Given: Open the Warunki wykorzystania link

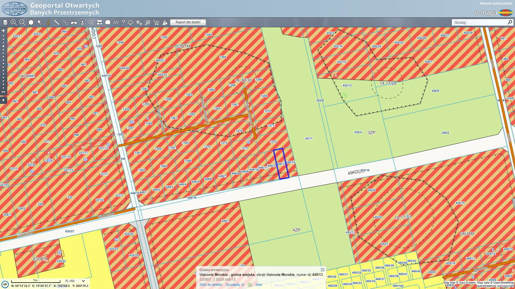Looking at the screenshot, I should tap(496, 4).
